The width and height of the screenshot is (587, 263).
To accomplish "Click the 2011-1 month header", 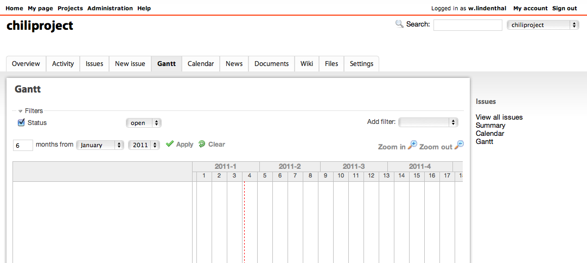I will 226,167.
